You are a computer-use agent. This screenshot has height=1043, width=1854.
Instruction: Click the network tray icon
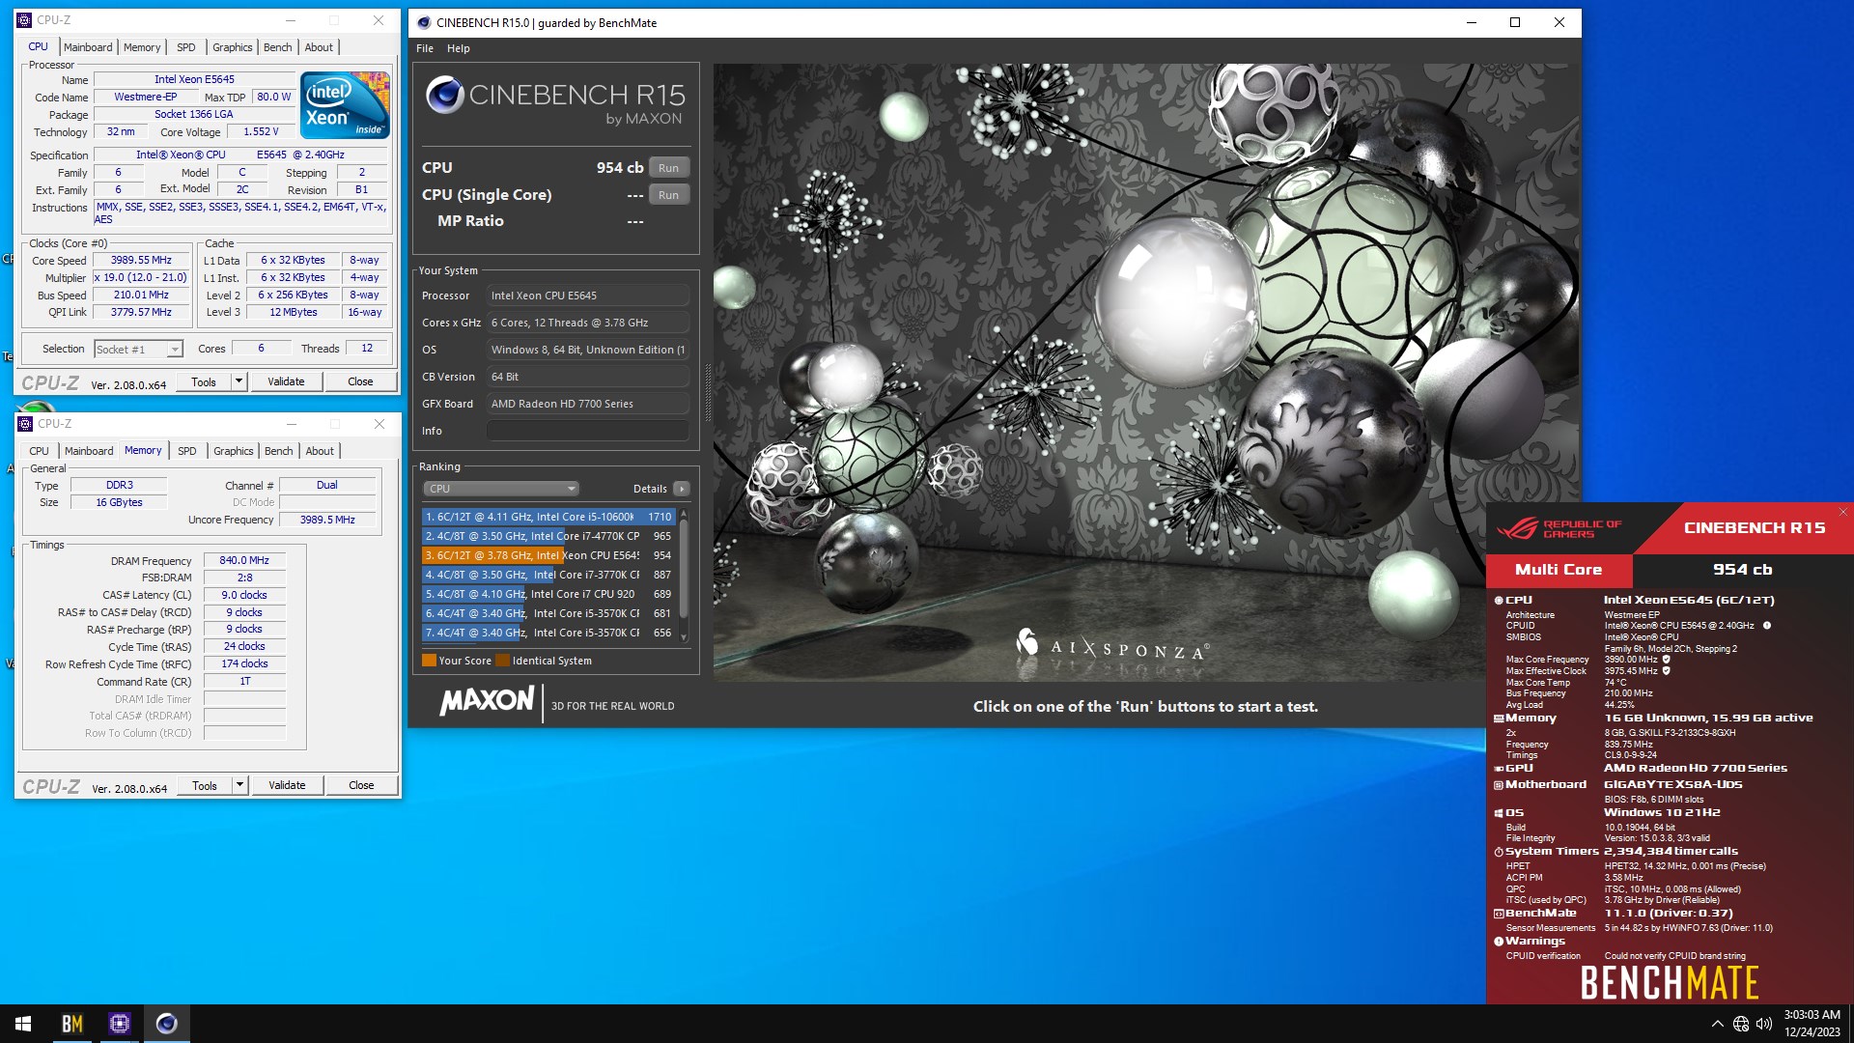tap(1740, 1024)
